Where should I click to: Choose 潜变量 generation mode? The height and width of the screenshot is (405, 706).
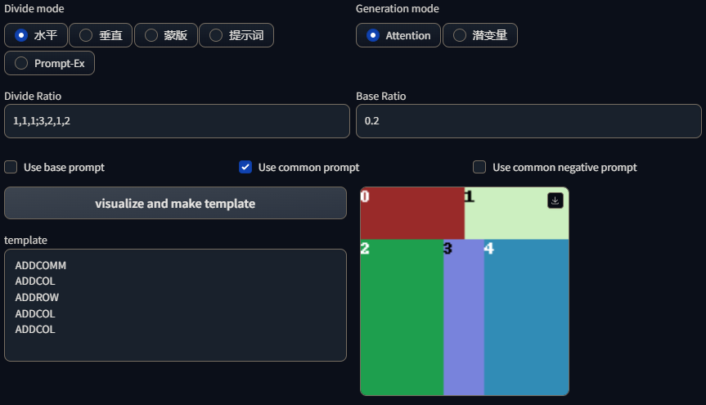coord(480,35)
